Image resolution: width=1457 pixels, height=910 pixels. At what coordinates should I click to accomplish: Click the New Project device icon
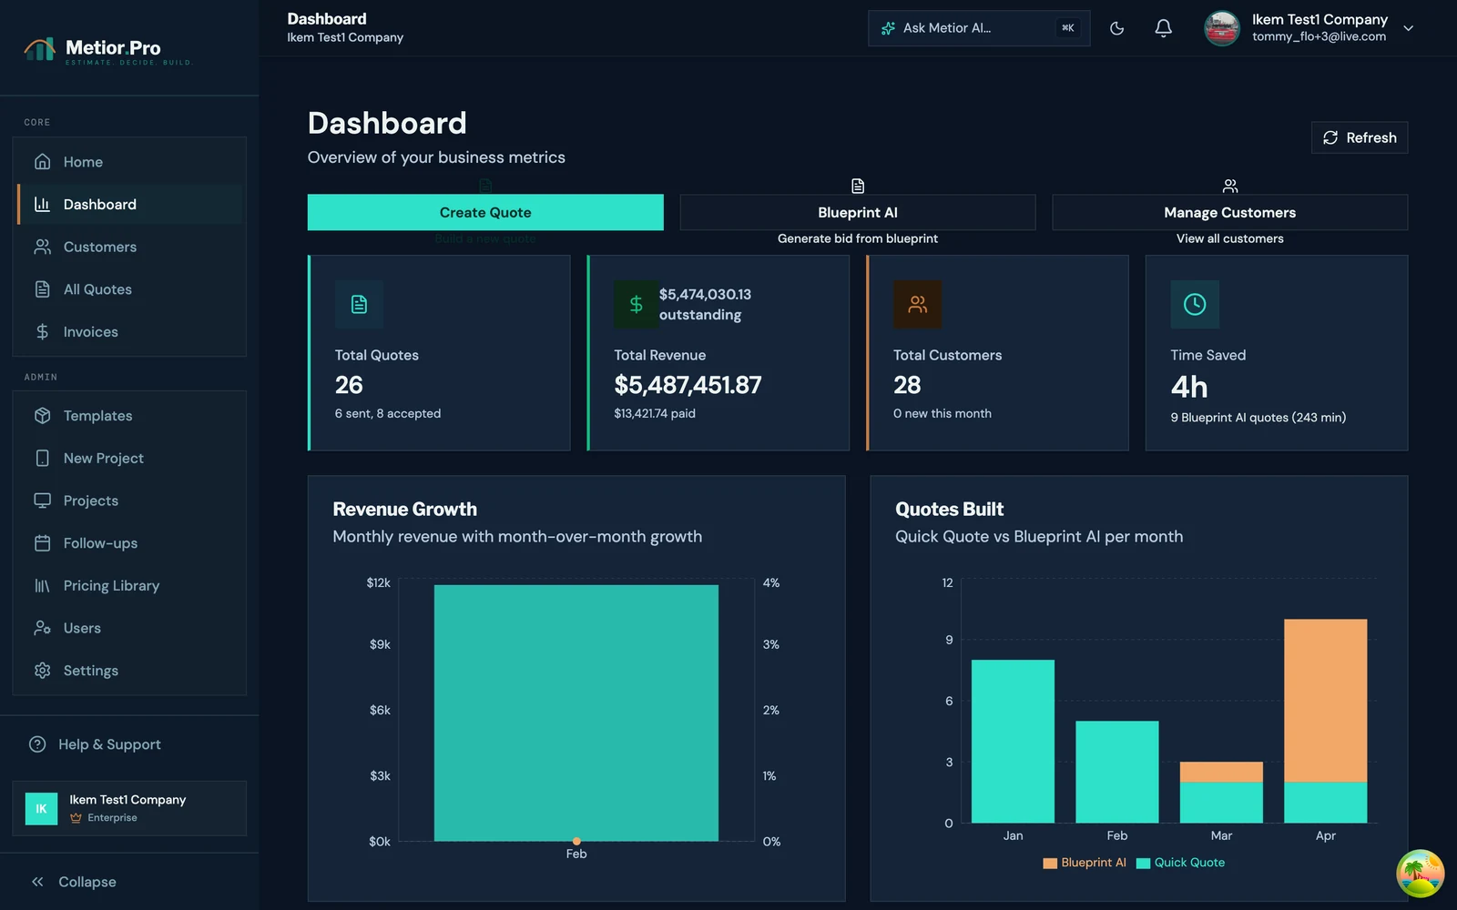42,458
